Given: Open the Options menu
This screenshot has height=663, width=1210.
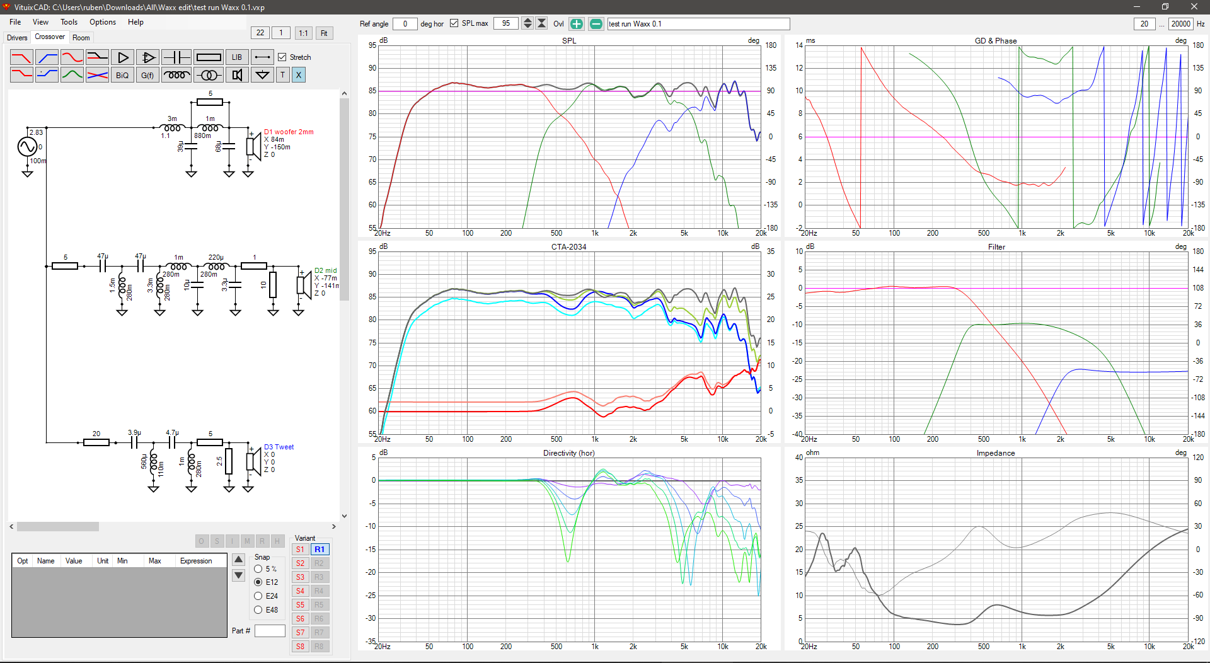Looking at the screenshot, I should 103,22.
